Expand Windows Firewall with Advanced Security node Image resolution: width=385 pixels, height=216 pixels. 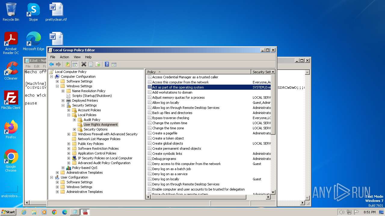(69, 134)
